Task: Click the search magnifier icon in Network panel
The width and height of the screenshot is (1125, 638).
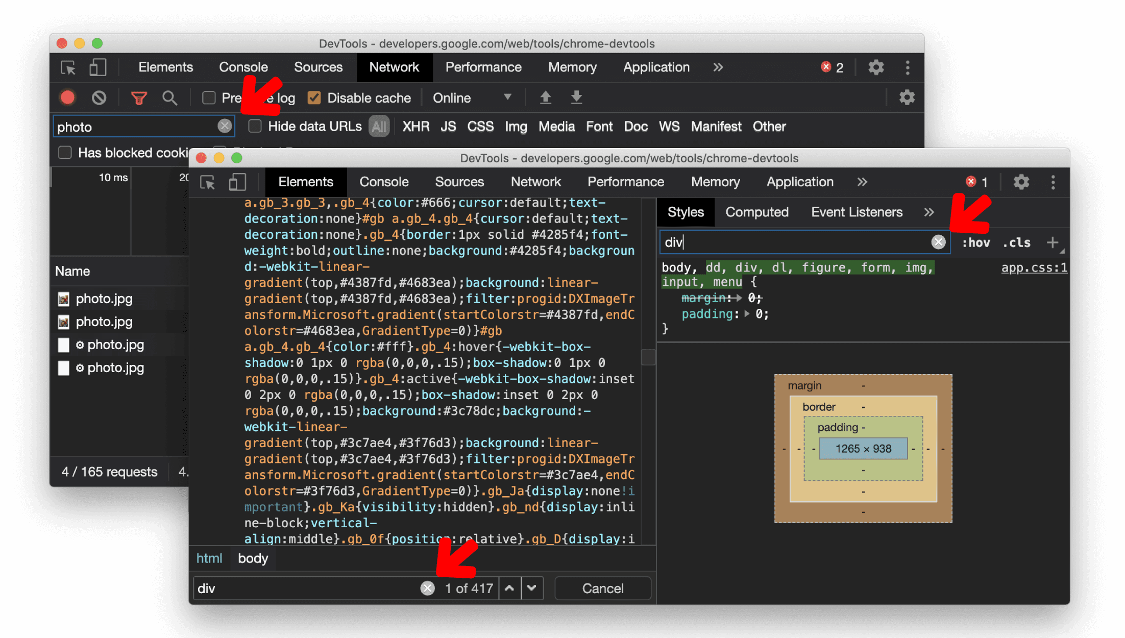Action: [x=170, y=98]
